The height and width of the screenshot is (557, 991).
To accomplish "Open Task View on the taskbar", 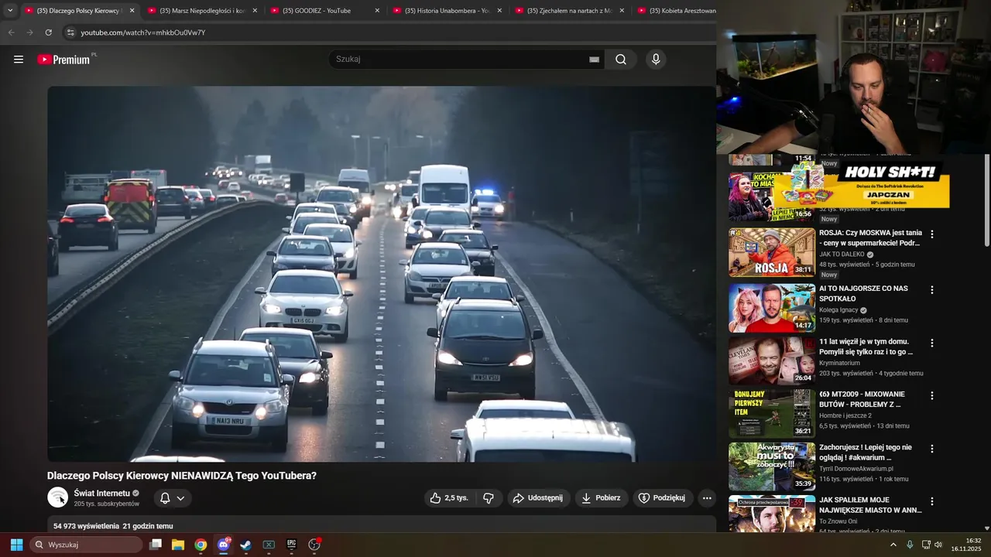I will click(x=156, y=545).
